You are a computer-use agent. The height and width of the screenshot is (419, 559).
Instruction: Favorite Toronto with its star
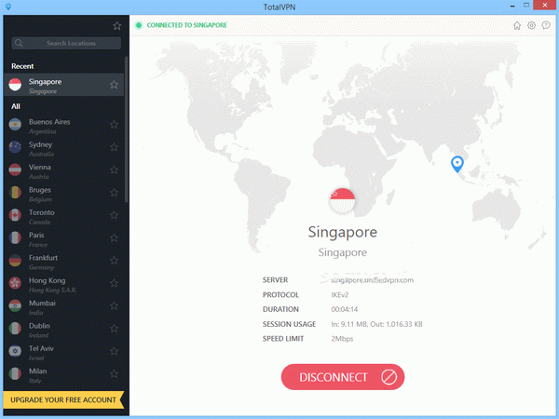tap(114, 215)
